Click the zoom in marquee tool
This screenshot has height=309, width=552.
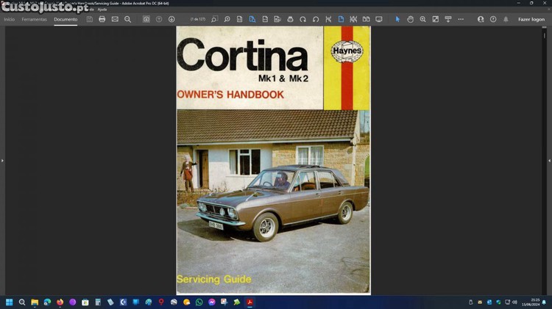click(x=422, y=19)
